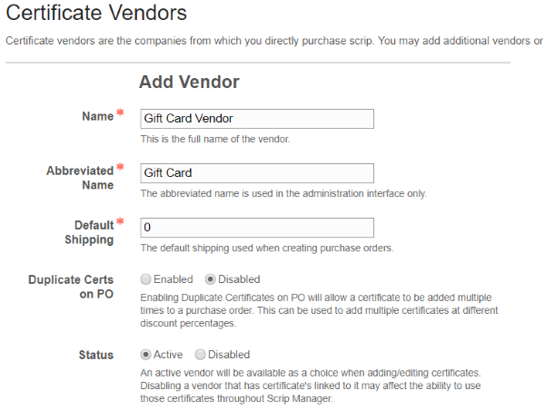
Task: Click the Default Shipping input field
Action: 257,228
